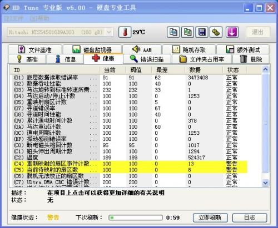278x228 pixels.
Task: Click the floppy disk save icon
Action: (x=202, y=32)
